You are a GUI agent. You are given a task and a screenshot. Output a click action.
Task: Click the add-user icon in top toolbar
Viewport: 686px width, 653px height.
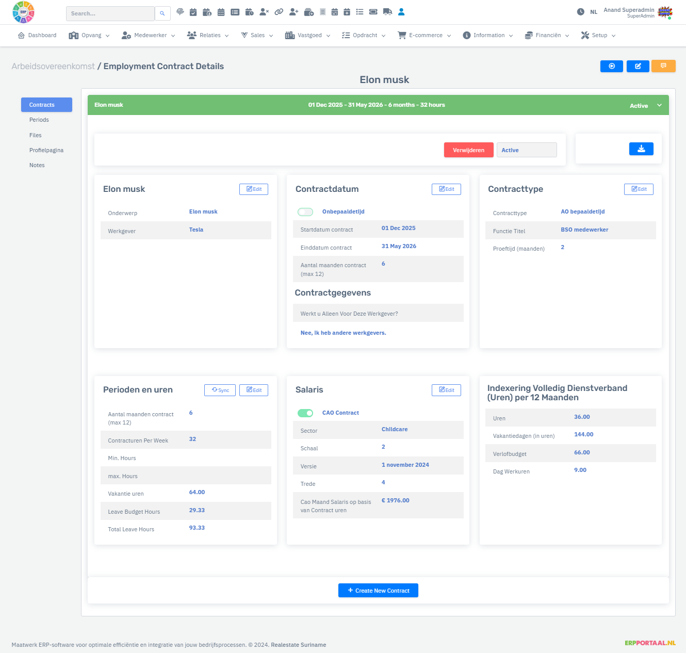point(294,12)
